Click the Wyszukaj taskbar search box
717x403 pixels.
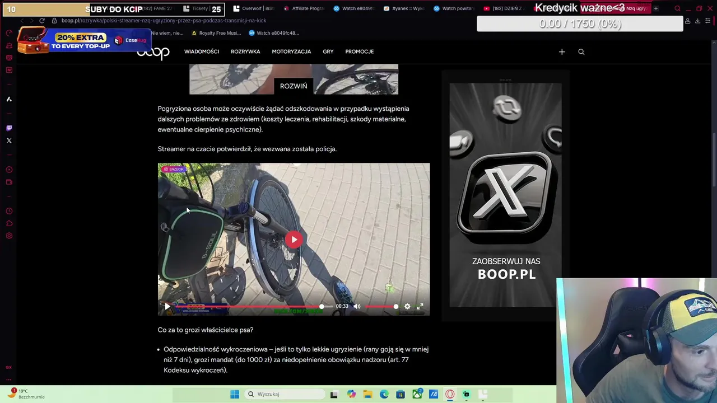pyautogui.click(x=283, y=394)
